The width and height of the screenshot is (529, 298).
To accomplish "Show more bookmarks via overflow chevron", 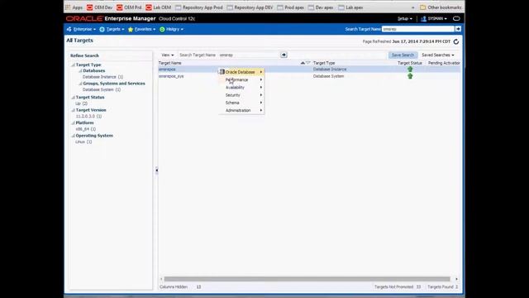I will (x=412, y=7).
